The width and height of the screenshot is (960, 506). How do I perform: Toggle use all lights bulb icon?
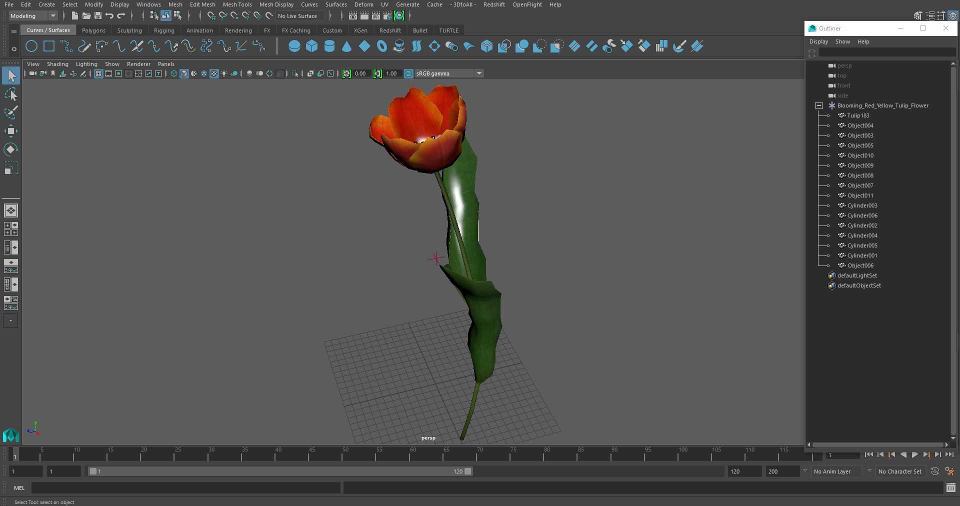coord(224,73)
